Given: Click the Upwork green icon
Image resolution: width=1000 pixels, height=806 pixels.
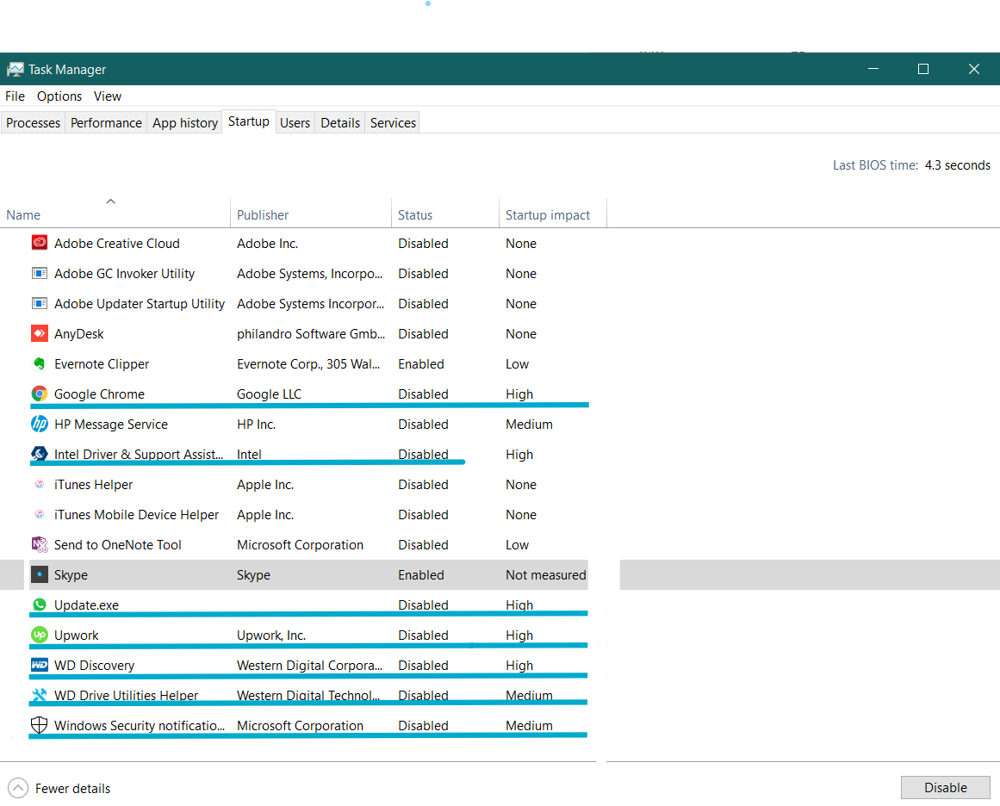Looking at the screenshot, I should tap(39, 635).
